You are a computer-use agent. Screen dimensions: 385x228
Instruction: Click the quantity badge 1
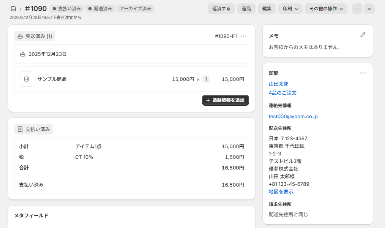tap(206, 79)
